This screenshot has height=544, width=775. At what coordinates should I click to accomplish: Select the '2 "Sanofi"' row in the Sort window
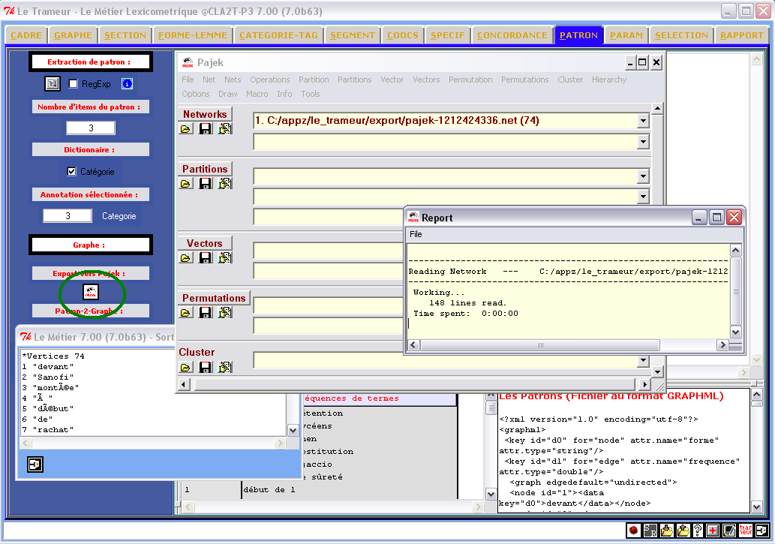[x=48, y=377]
